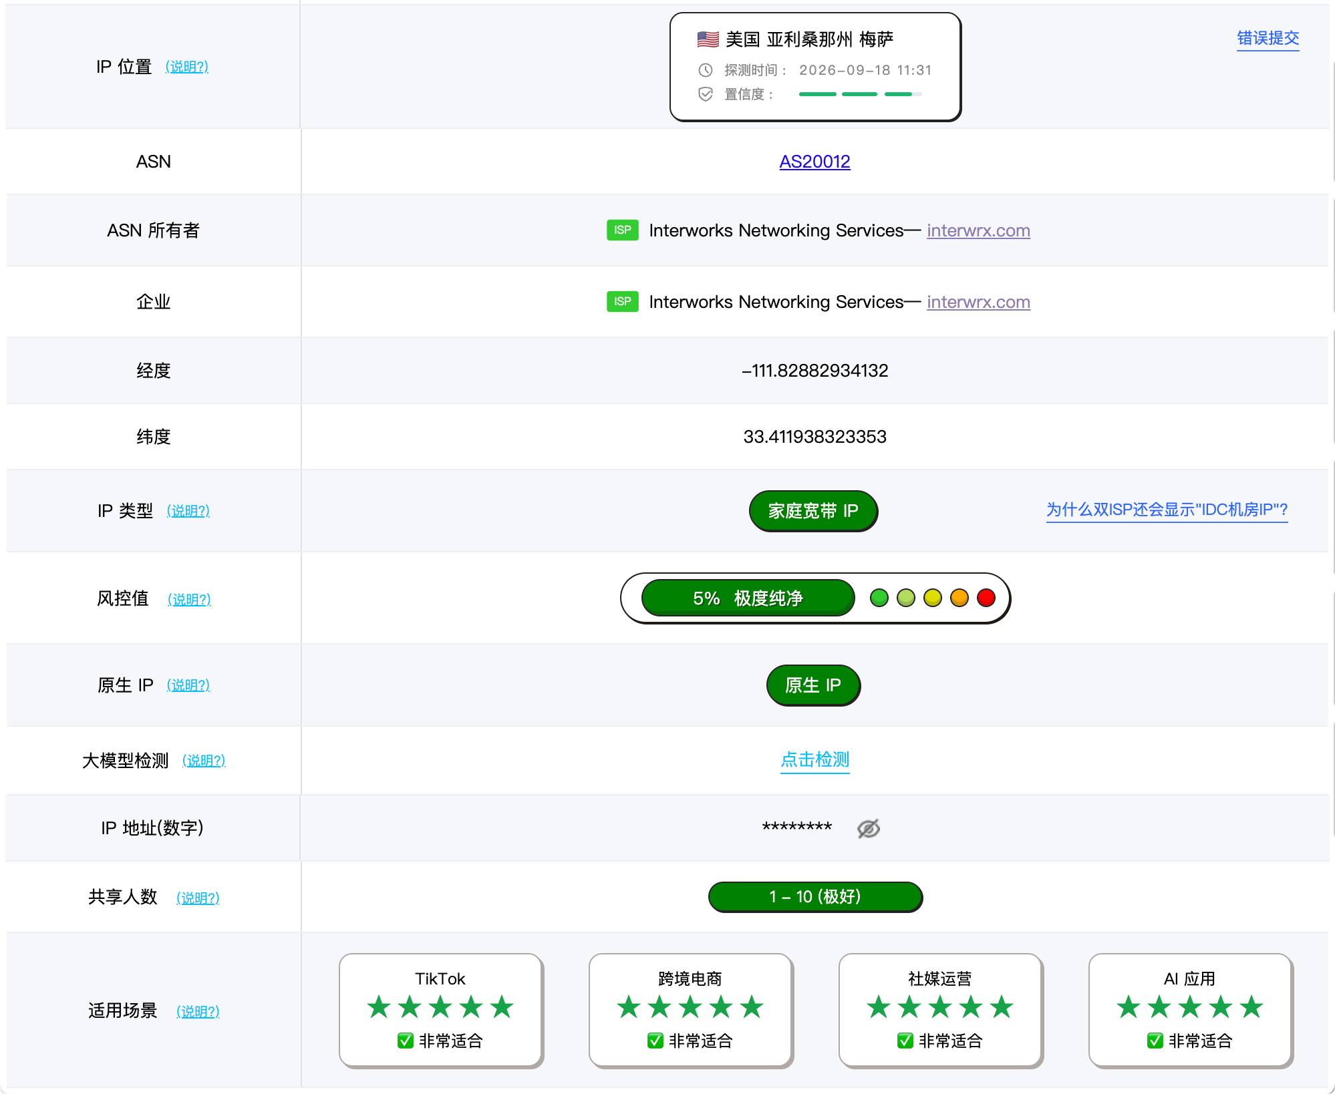
Task: Click the 社媒运营 rating card
Action: click(940, 1010)
